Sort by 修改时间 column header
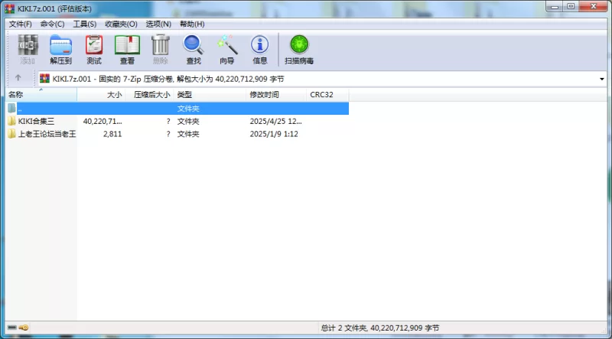612x339 pixels. click(x=276, y=95)
